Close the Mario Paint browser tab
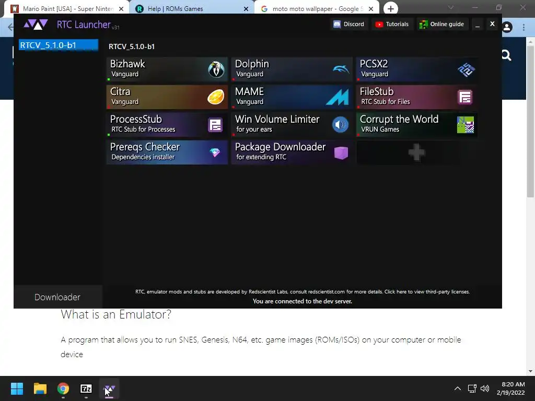This screenshot has width=535, height=401. coord(121,9)
